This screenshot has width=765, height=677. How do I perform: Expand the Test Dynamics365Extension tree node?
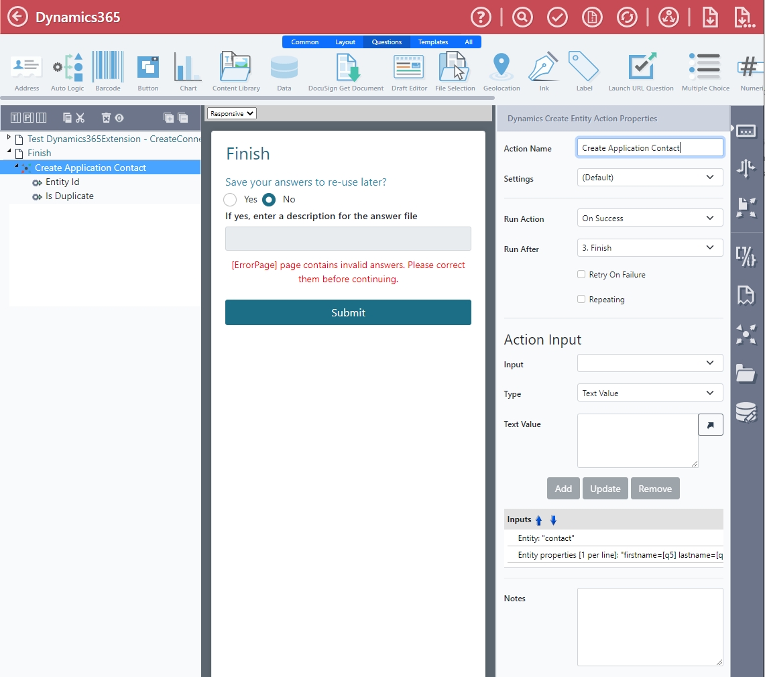[9, 137]
